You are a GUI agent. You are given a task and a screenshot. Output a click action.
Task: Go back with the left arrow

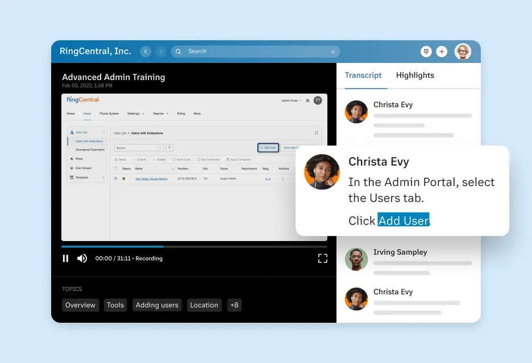coord(146,52)
